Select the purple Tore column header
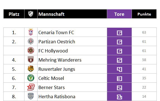The image size is (160, 101). 119,14
